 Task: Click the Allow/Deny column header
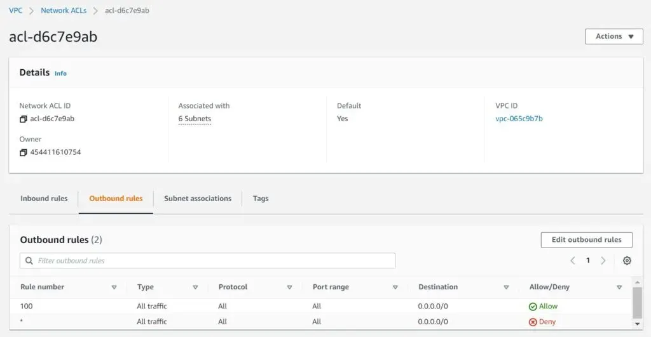(x=549, y=287)
